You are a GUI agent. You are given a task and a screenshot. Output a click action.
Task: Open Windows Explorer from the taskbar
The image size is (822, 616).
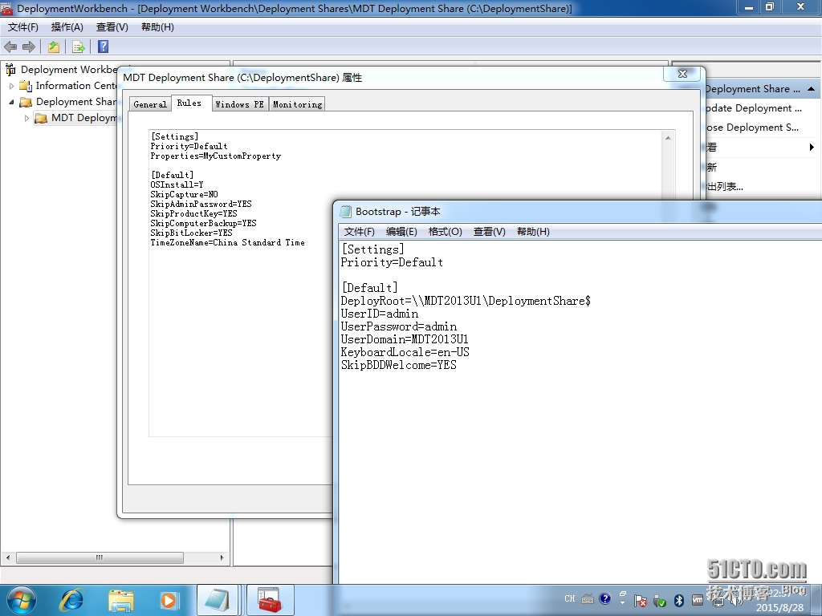pos(121,600)
